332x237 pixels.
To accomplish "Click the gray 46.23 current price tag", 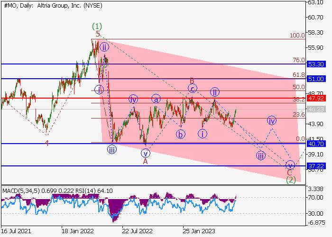I will click(x=316, y=109).
